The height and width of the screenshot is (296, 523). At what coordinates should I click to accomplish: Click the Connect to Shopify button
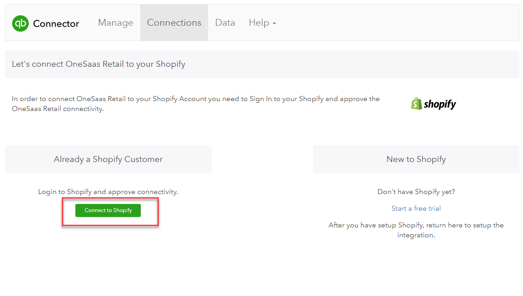coord(108,210)
